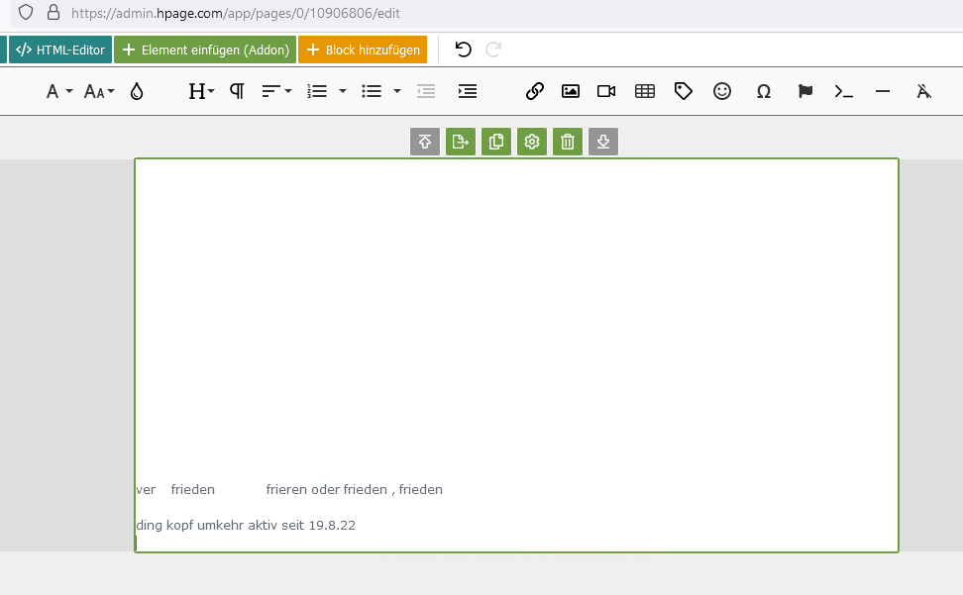Screen dimensions: 963x595
Task: Open the font family dropdown
Action: (x=59, y=91)
